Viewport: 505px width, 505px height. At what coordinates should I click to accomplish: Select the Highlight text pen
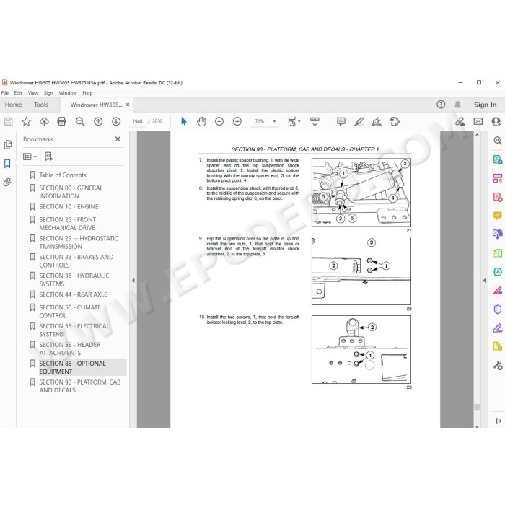(x=359, y=121)
